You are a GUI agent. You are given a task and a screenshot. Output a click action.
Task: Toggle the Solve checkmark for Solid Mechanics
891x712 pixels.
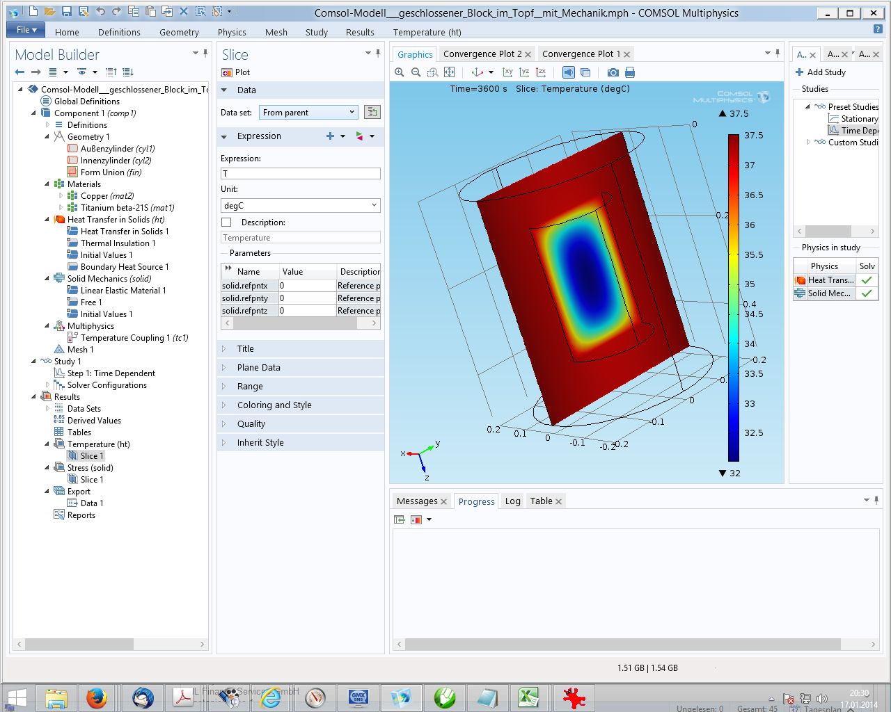867,293
